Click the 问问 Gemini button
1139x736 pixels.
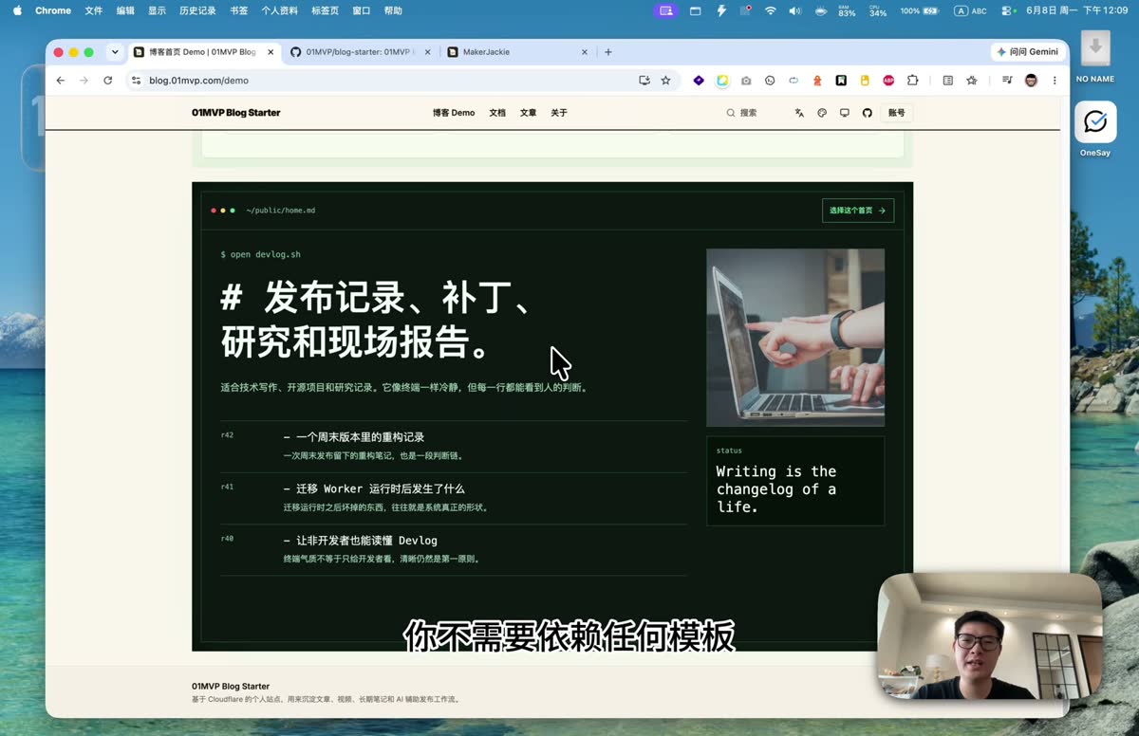coord(1028,52)
